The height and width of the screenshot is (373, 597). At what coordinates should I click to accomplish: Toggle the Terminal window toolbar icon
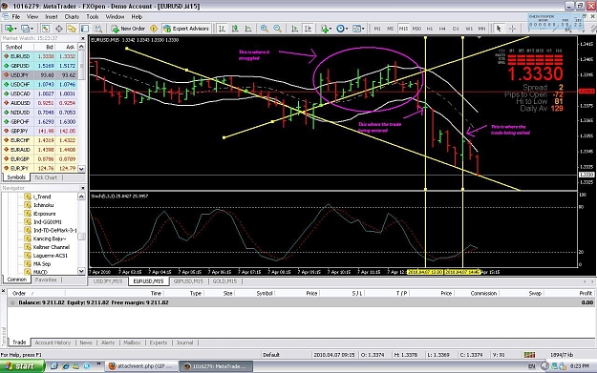84,29
